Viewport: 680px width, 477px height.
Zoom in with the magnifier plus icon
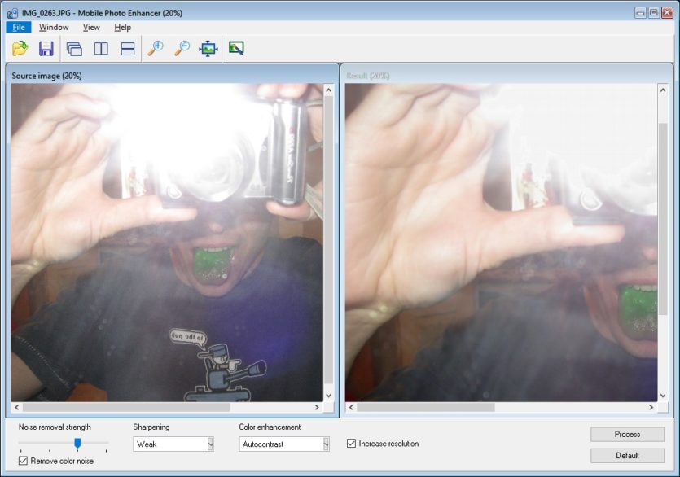(x=156, y=48)
